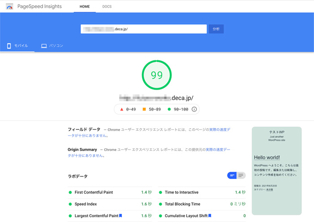Click the red triangle 0-49 legend icon
Image resolution: width=314 pixels, height=224 pixels.
(x=122, y=109)
